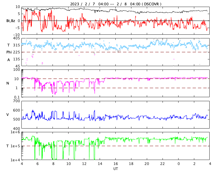Viewport: 214px width, 171px height.
Task: Click the UT label under the time axis
Action: [115, 169]
